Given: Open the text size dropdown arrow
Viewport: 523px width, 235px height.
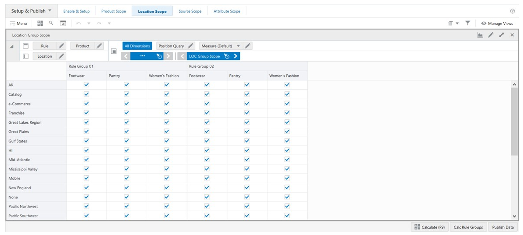Looking at the screenshot, I should point(457,23).
